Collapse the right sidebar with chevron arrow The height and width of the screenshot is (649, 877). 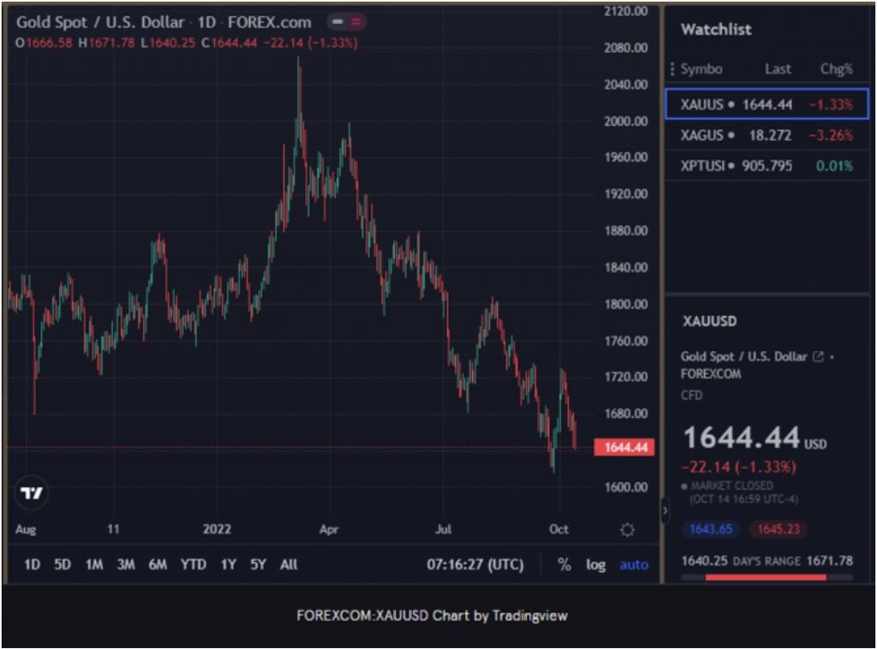tap(665, 509)
